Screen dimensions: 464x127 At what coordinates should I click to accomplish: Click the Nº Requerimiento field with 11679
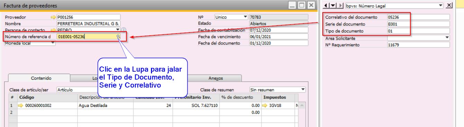tap(418, 45)
